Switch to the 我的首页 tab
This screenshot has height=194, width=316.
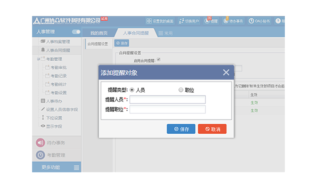[99, 33]
